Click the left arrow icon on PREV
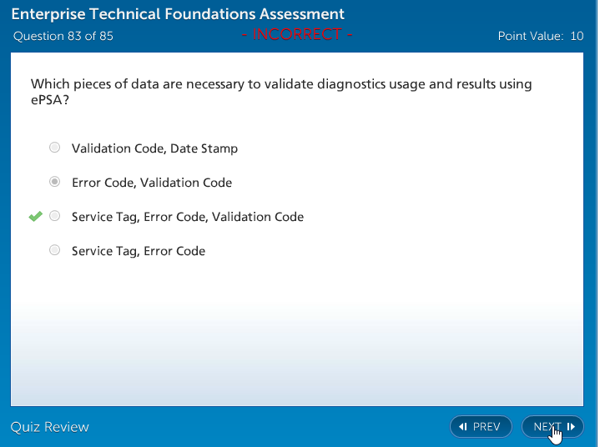This screenshot has width=600, height=447. pos(463,427)
